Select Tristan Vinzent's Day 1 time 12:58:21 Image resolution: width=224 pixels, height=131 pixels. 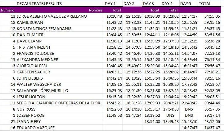(x=114, y=47)
